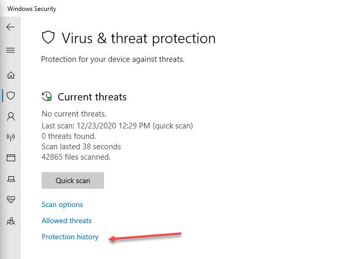Image resolution: width=364 pixels, height=259 pixels.
Task: Open Firewall & network protection icon
Action: click(10, 137)
